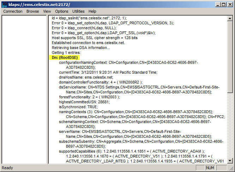Open the Options menu
Screen dimensions: 235x172
[62, 11]
